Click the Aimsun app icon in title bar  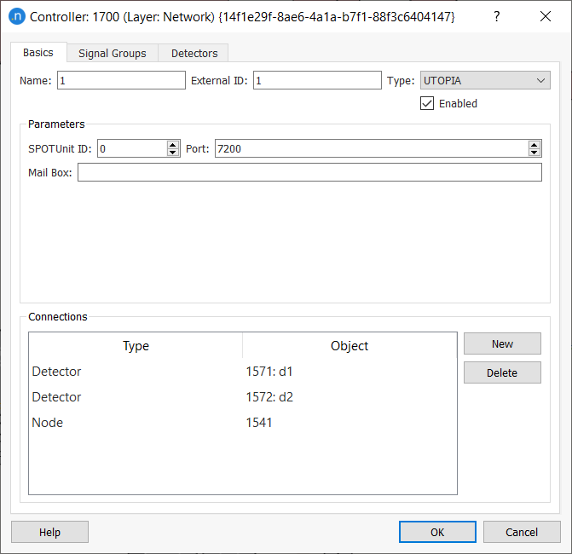(17, 16)
